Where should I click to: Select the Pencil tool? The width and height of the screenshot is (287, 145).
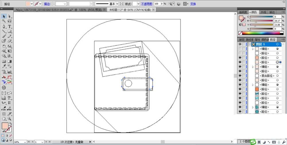click(x=9, y=36)
